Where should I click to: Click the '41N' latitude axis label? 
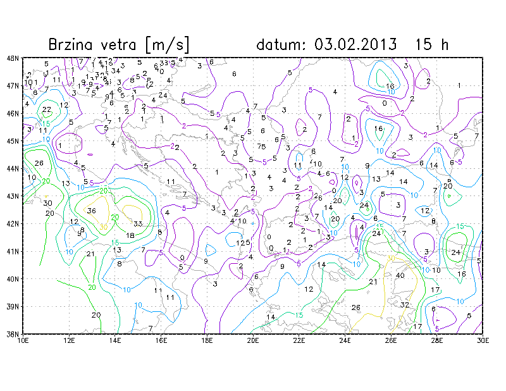13,251
